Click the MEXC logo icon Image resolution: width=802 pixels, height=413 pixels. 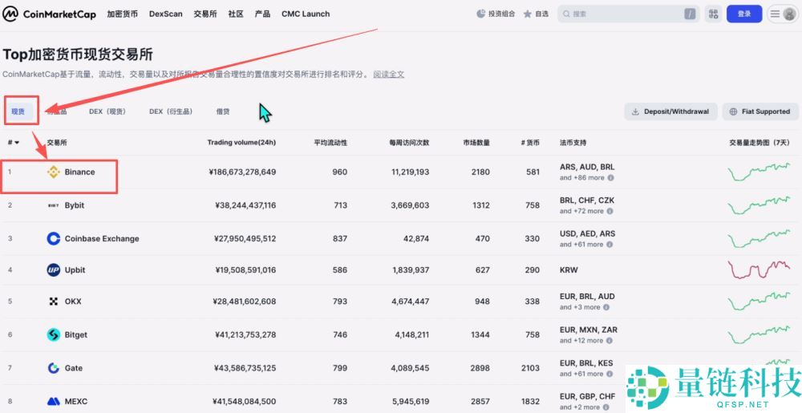[x=53, y=401]
